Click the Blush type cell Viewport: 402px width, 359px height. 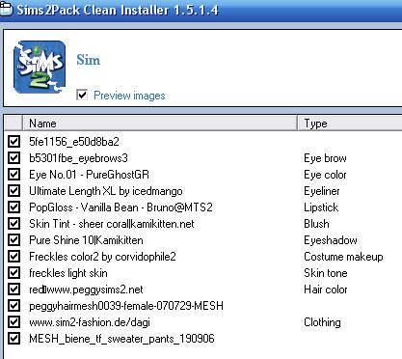click(316, 224)
